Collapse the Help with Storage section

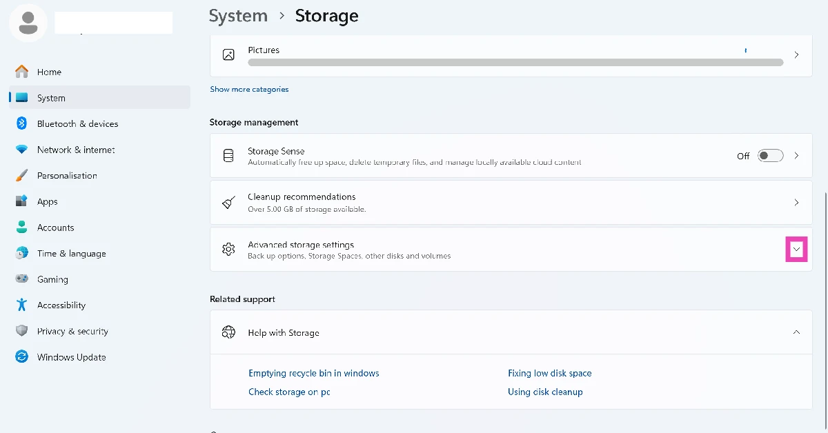coord(796,332)
